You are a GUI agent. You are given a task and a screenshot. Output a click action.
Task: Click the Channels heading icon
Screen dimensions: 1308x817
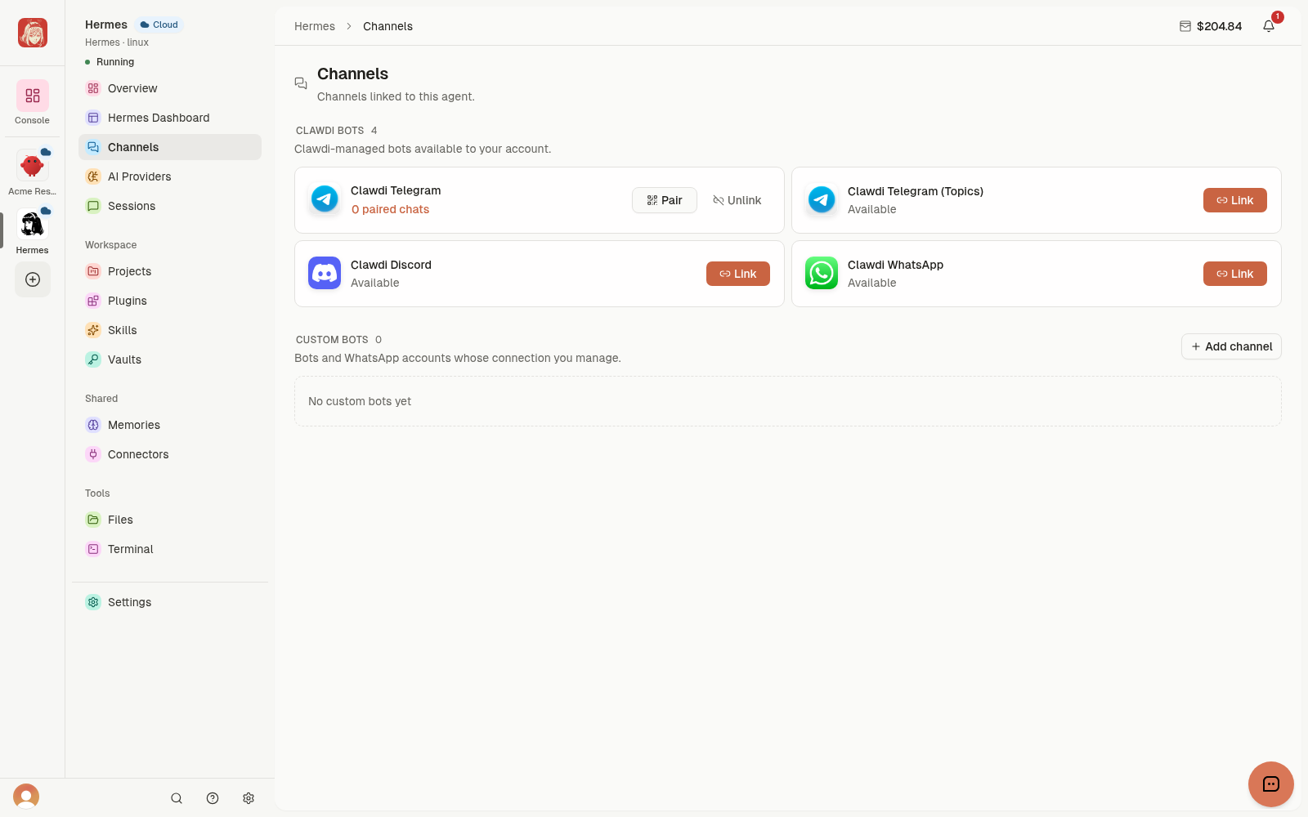tap(301, 83)
